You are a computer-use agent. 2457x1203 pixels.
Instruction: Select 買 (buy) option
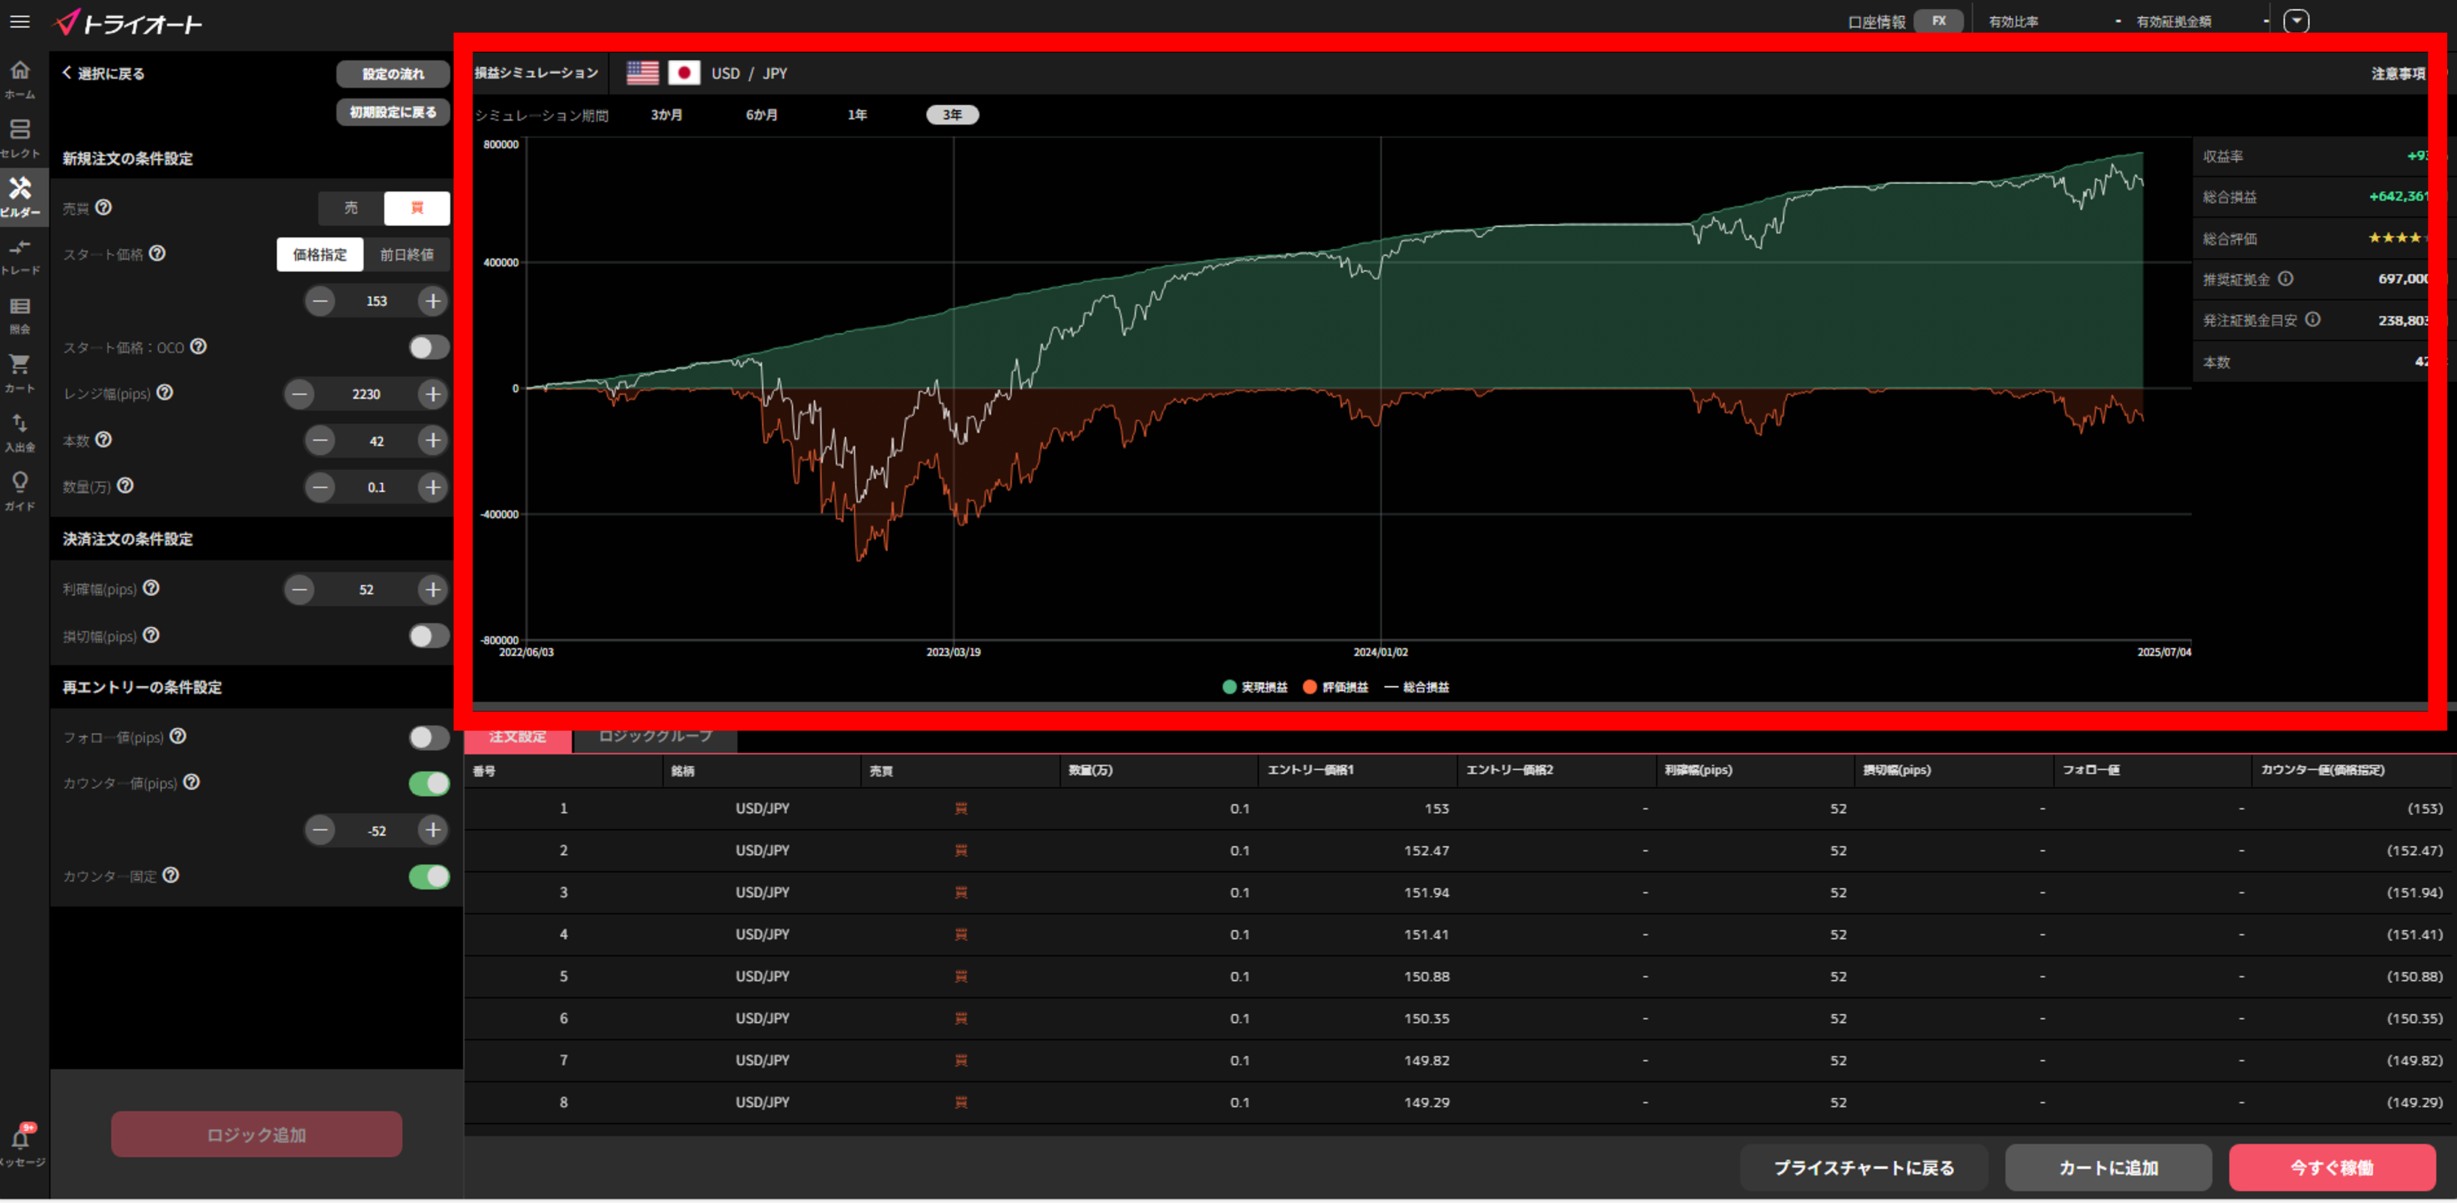coord(417,208)
